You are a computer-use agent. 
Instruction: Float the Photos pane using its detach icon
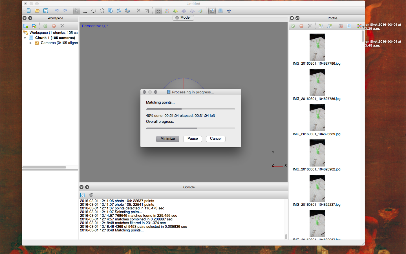coord(297,18)
